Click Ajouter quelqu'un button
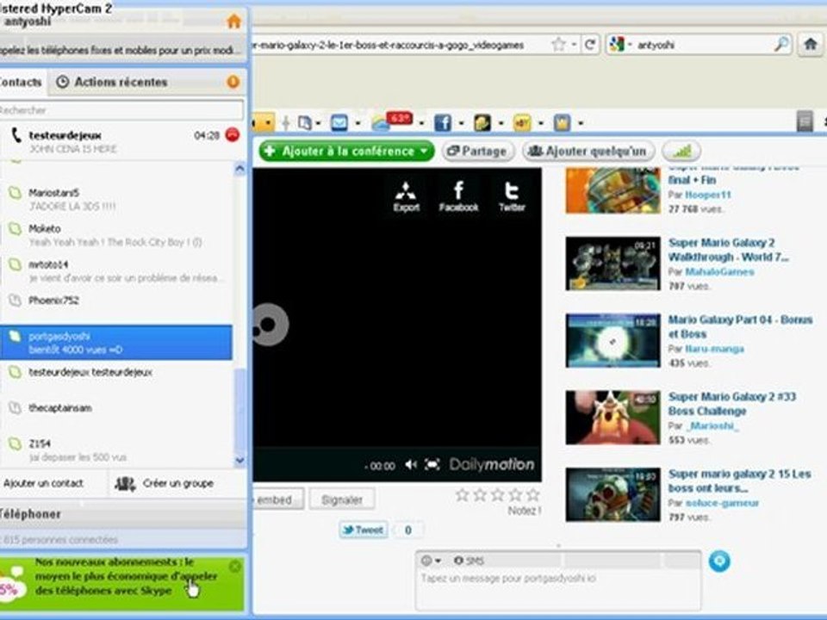 tap(588, 152)
